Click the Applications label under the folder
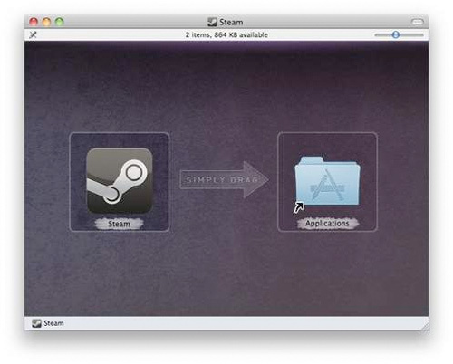453x364 pixels. coord(327,224)
